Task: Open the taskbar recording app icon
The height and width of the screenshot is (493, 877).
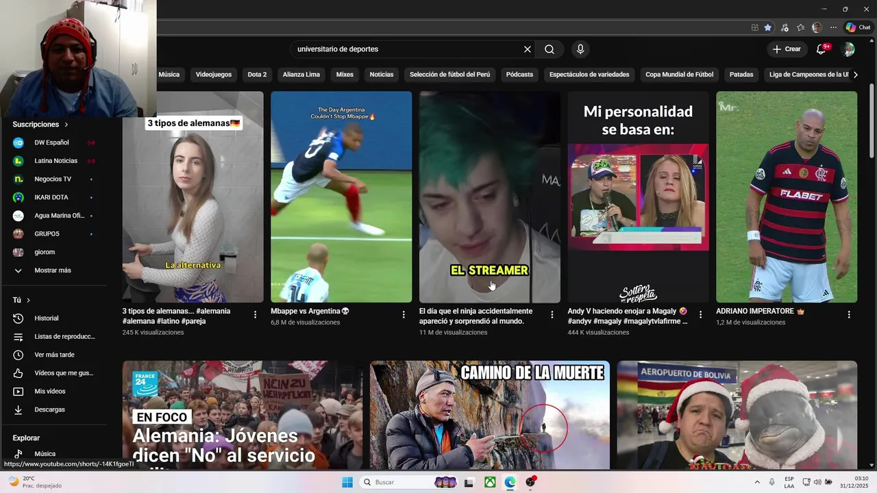Action: click(x=531, y=482)
